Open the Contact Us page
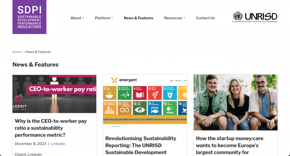The width and height of the screenshot is (290, 156). click(205, 18)
